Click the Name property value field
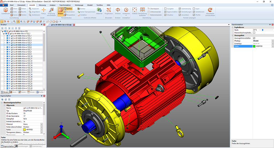 coord(33,108)
